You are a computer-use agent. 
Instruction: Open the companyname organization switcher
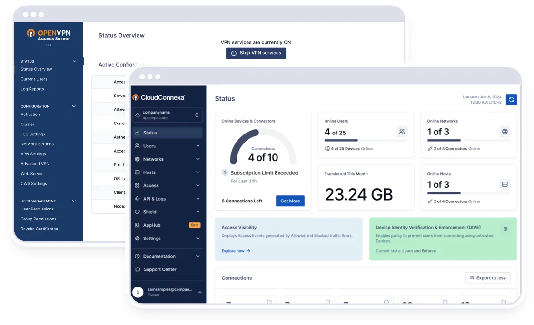pos(168,115)
